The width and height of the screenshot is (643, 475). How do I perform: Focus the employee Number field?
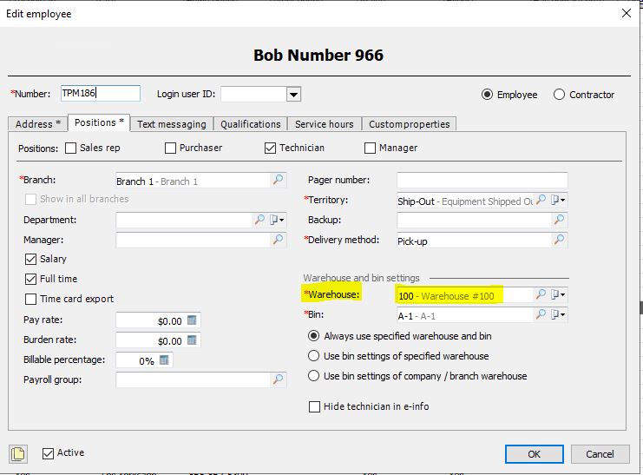(x=101, y=93)
